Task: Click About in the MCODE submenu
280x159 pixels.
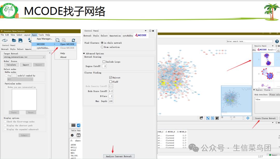Action: coord(63,57)
